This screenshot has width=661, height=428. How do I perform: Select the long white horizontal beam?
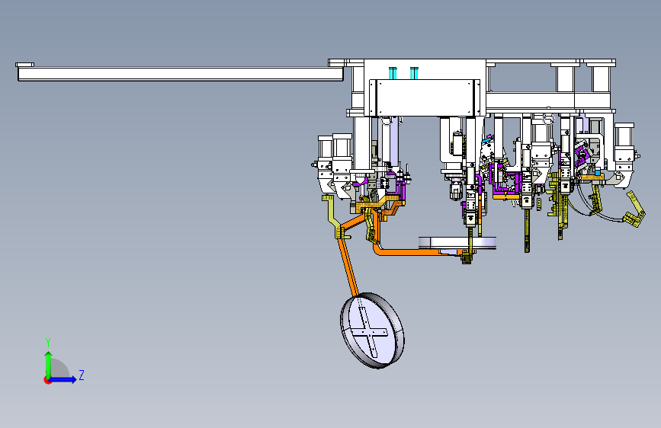pyautogui.click(x=181, y=74)
